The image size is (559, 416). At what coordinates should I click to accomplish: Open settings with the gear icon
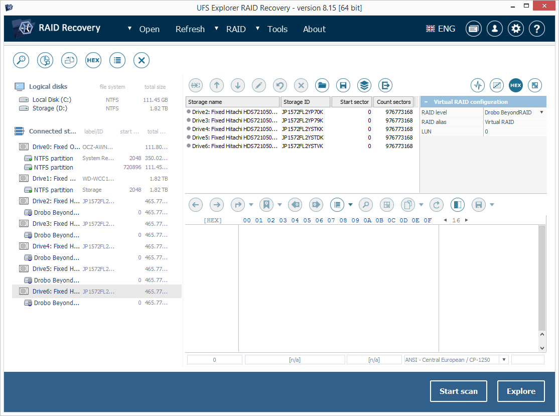tap(516, 29)
